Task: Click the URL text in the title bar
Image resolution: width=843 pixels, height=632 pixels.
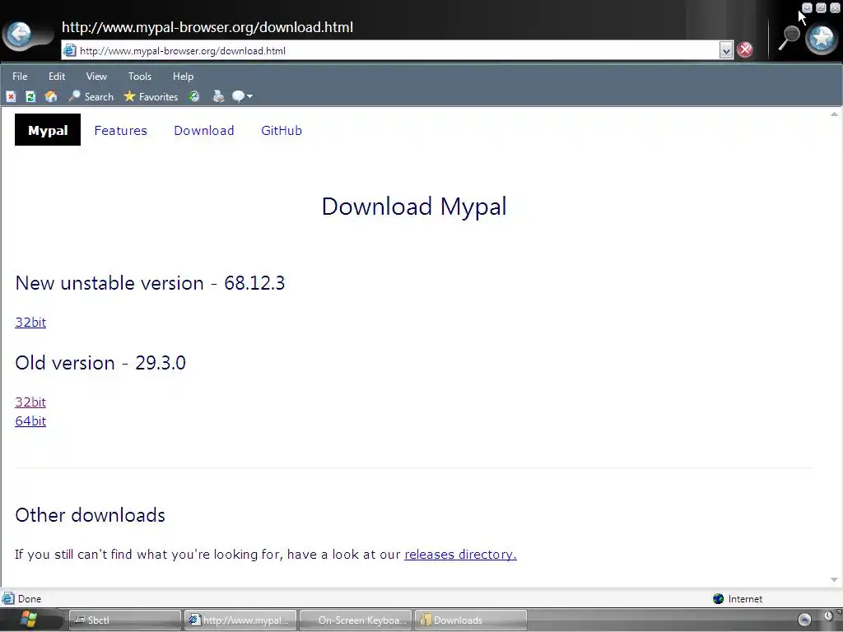Action: tap(207, 27)
